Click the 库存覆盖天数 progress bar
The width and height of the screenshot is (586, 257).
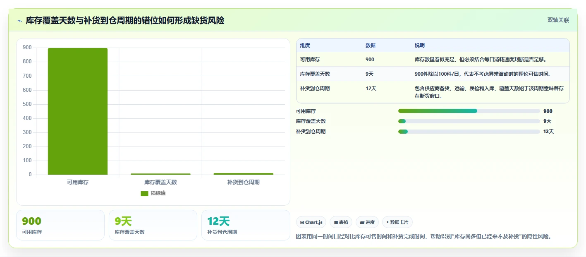coord(469,121)
